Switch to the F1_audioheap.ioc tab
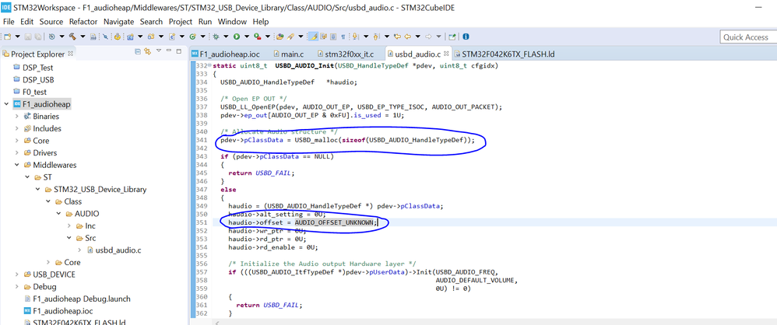This screenshot has height=325, width=777. click(226, 54)
